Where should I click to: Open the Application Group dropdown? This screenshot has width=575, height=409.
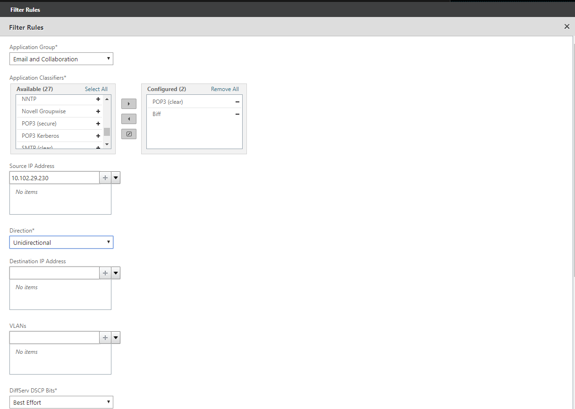point(61,59)
